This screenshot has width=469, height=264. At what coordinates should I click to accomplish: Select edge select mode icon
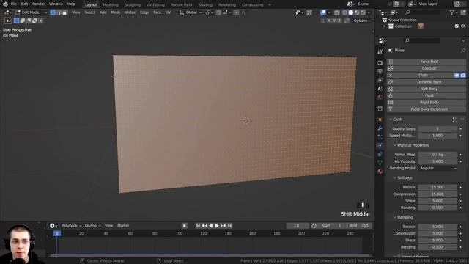(59, 12)
